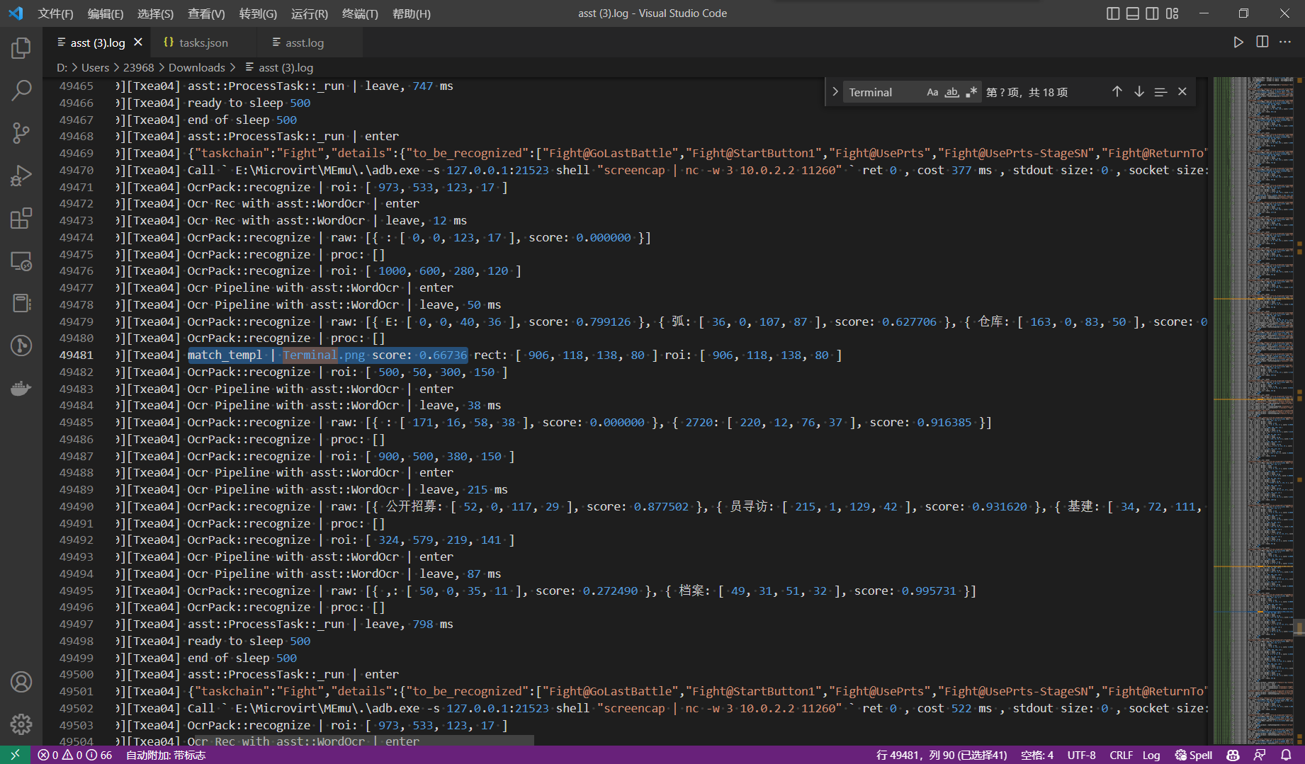Screen dimensions: 1305x764
Task: Open the Run and Debug panel
Action: 21,175
